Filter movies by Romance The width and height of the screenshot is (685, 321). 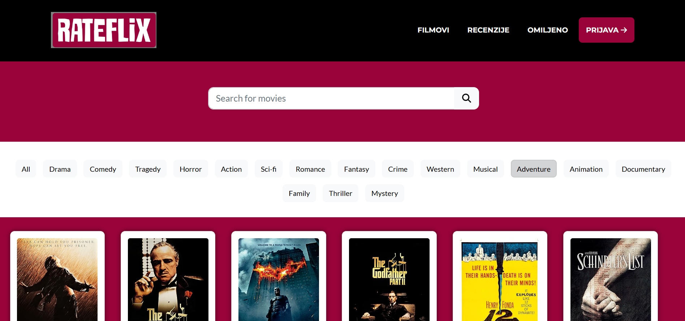[x=310, y=169]
